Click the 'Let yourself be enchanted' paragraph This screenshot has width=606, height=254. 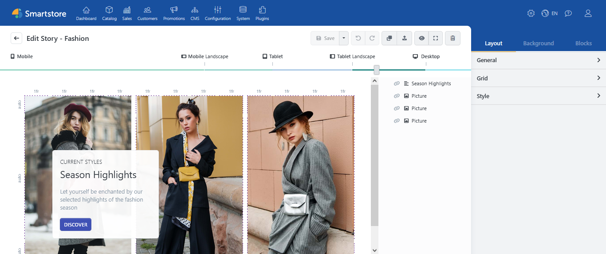pyautogui.click(x=102, y=199)
